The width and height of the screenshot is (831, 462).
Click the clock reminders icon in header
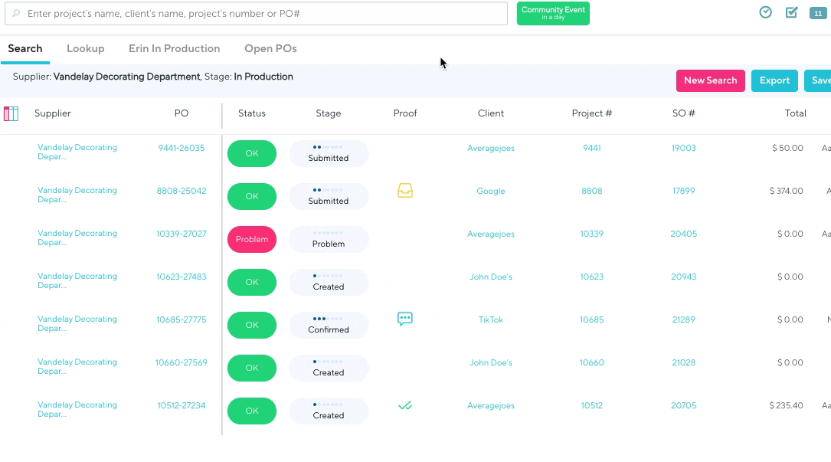point(765,12)
